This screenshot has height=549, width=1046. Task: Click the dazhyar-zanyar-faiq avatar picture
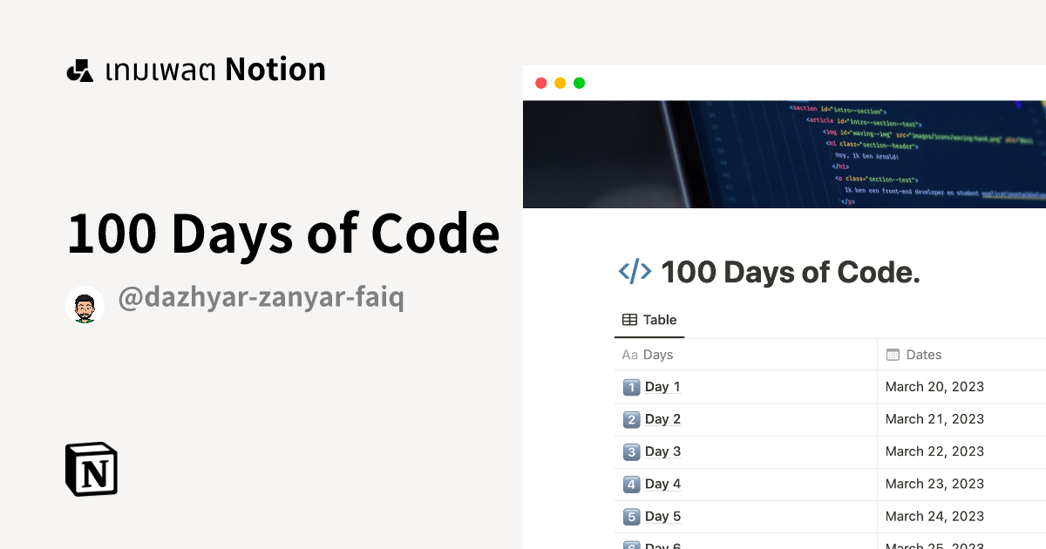pos(85,305)
